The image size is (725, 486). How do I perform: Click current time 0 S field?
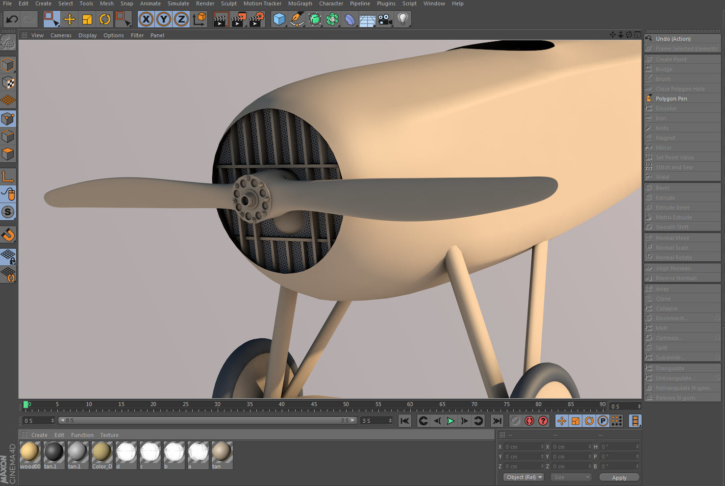pos(39,421)
